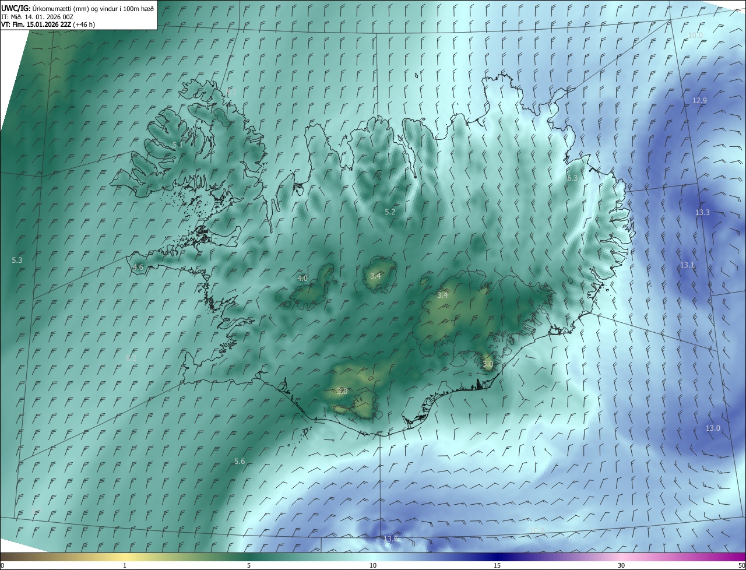Click the 50 tick label on color scale
This screenshot has height=570, width=746.
click(741, 565)
